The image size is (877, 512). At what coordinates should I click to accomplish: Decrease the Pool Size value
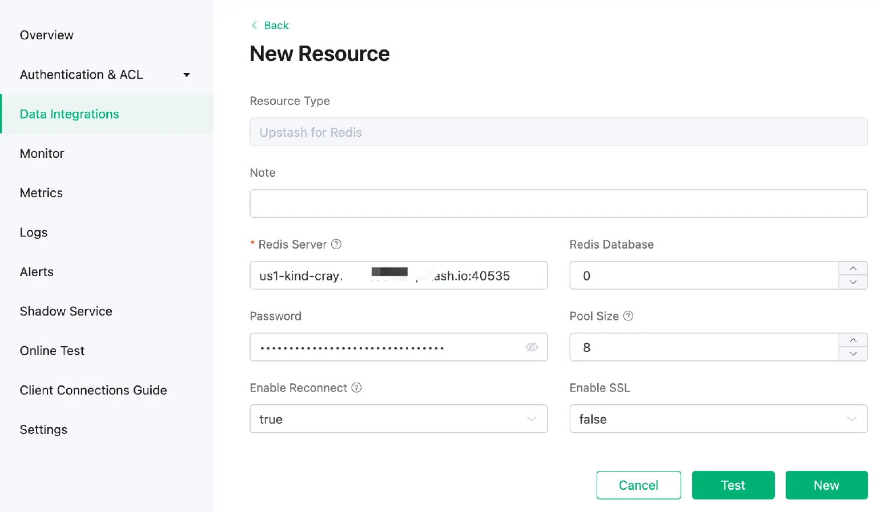click(x=852, y=354)
